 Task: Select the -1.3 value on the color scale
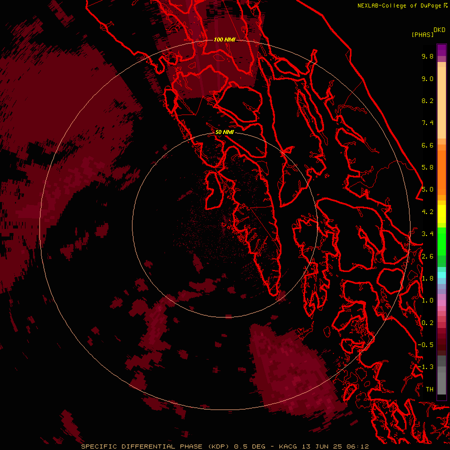[x=425, y=367]
